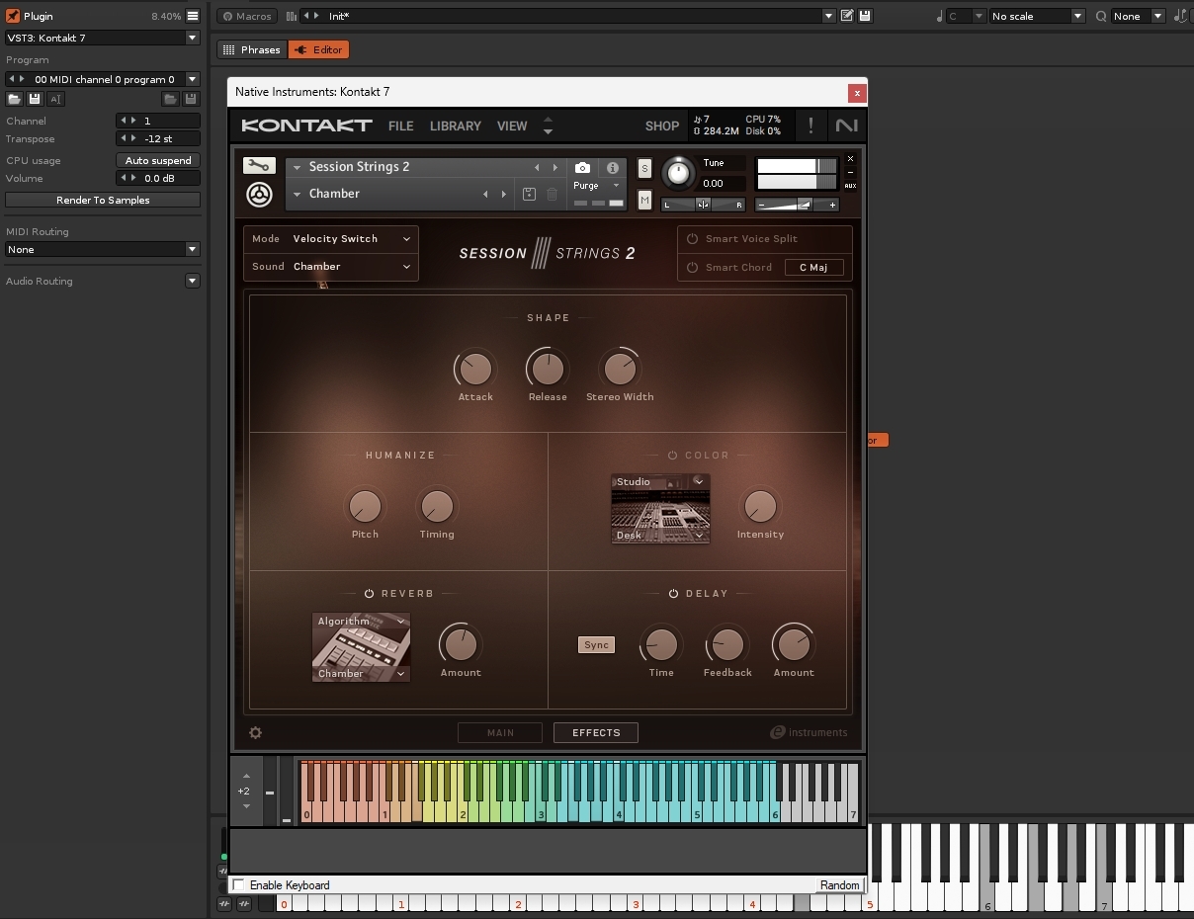1194x919 pixels.
Task: Click the Auto suspend button
Action: point(158,161)
